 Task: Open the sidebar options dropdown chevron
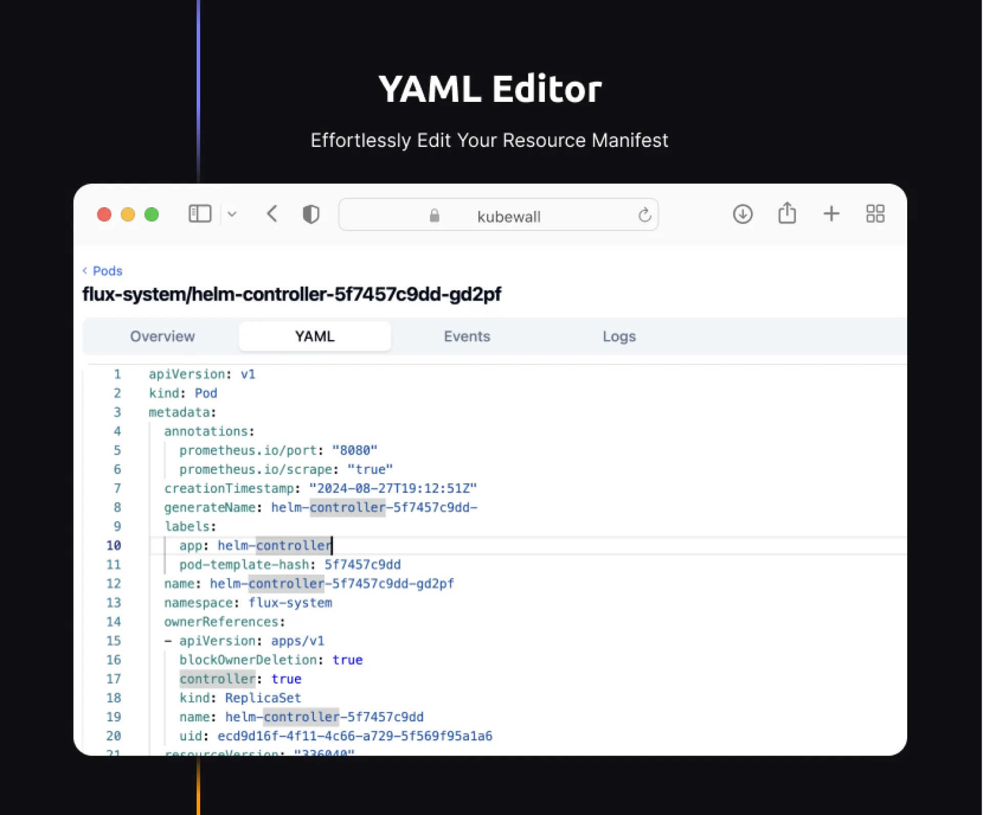click(232, 215)
